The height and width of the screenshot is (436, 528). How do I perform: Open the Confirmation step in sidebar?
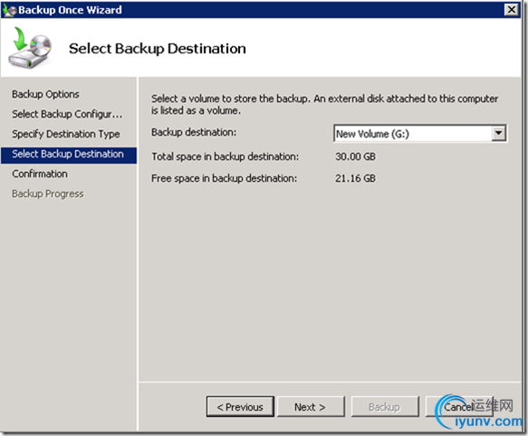tap(40, 174)
